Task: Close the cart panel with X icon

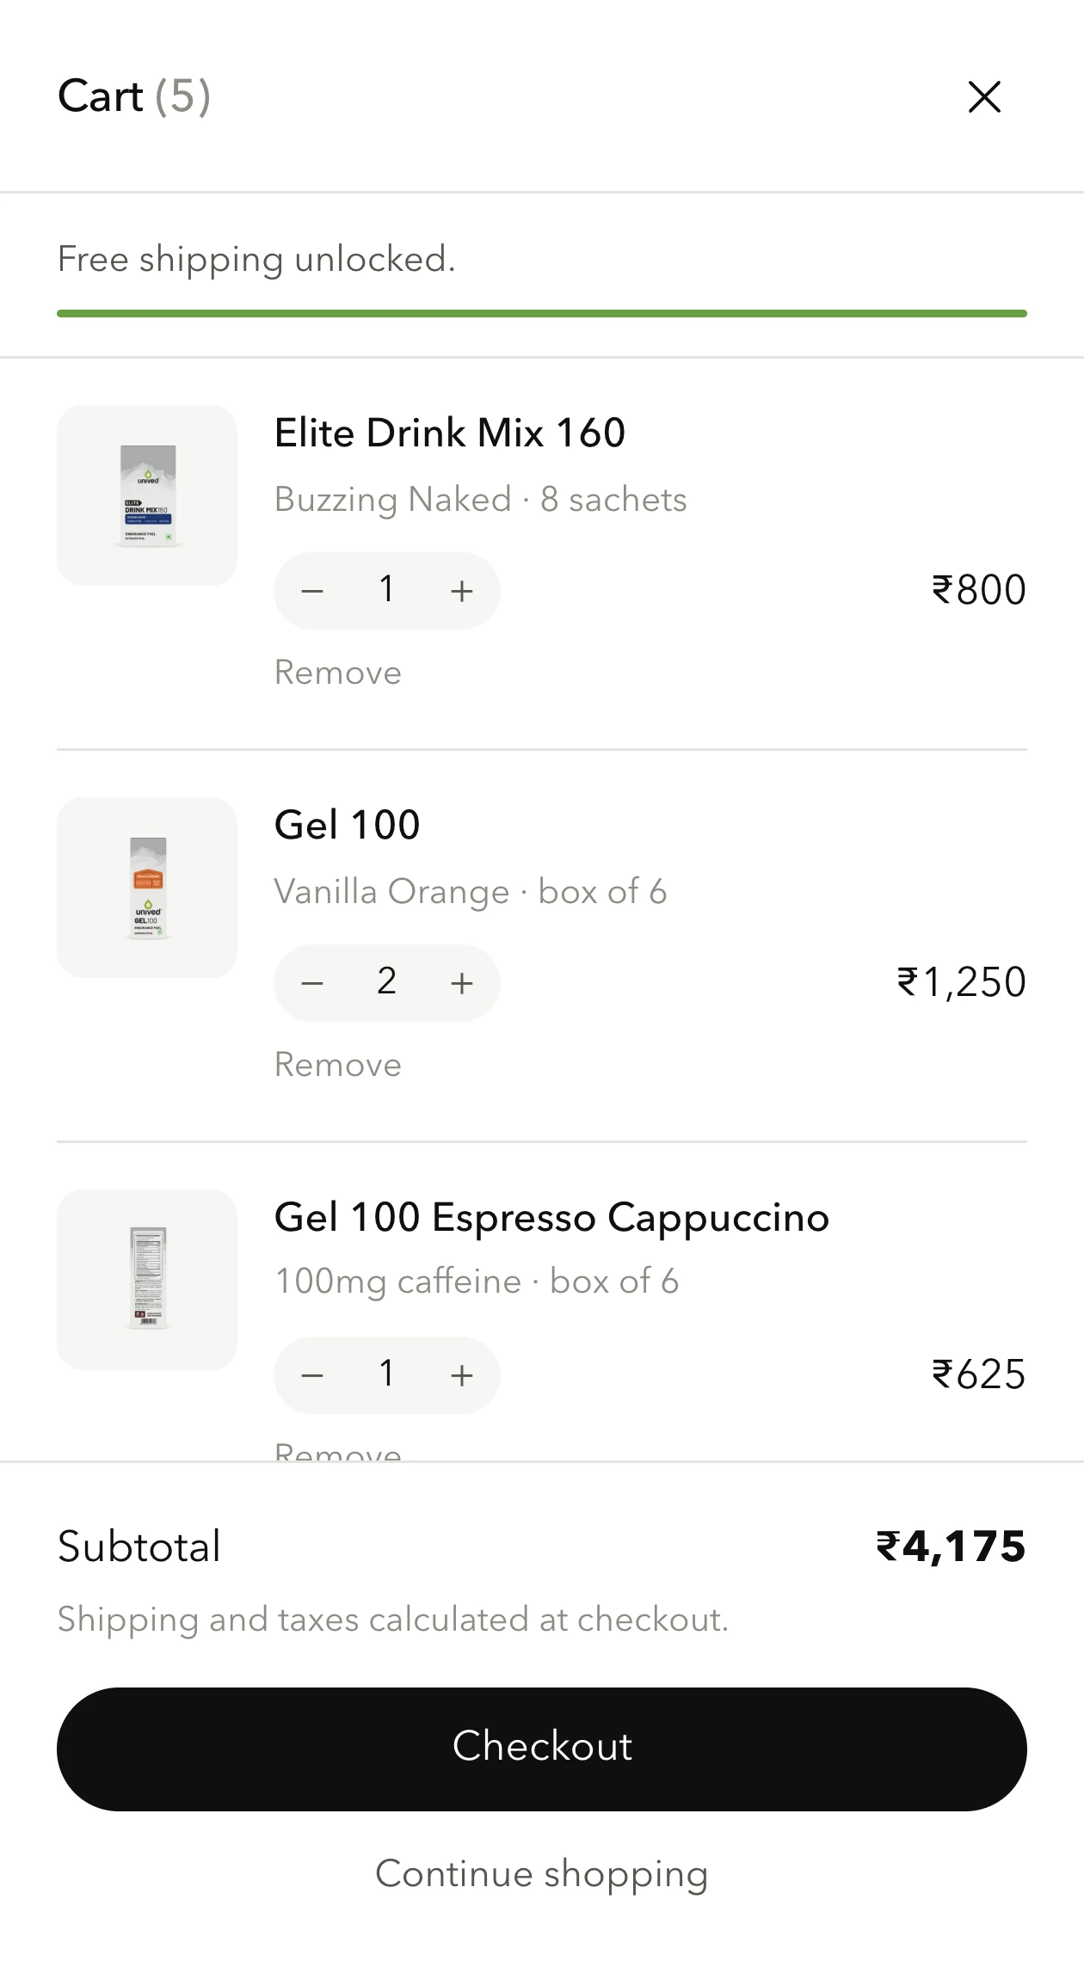Action: [984, 96]
